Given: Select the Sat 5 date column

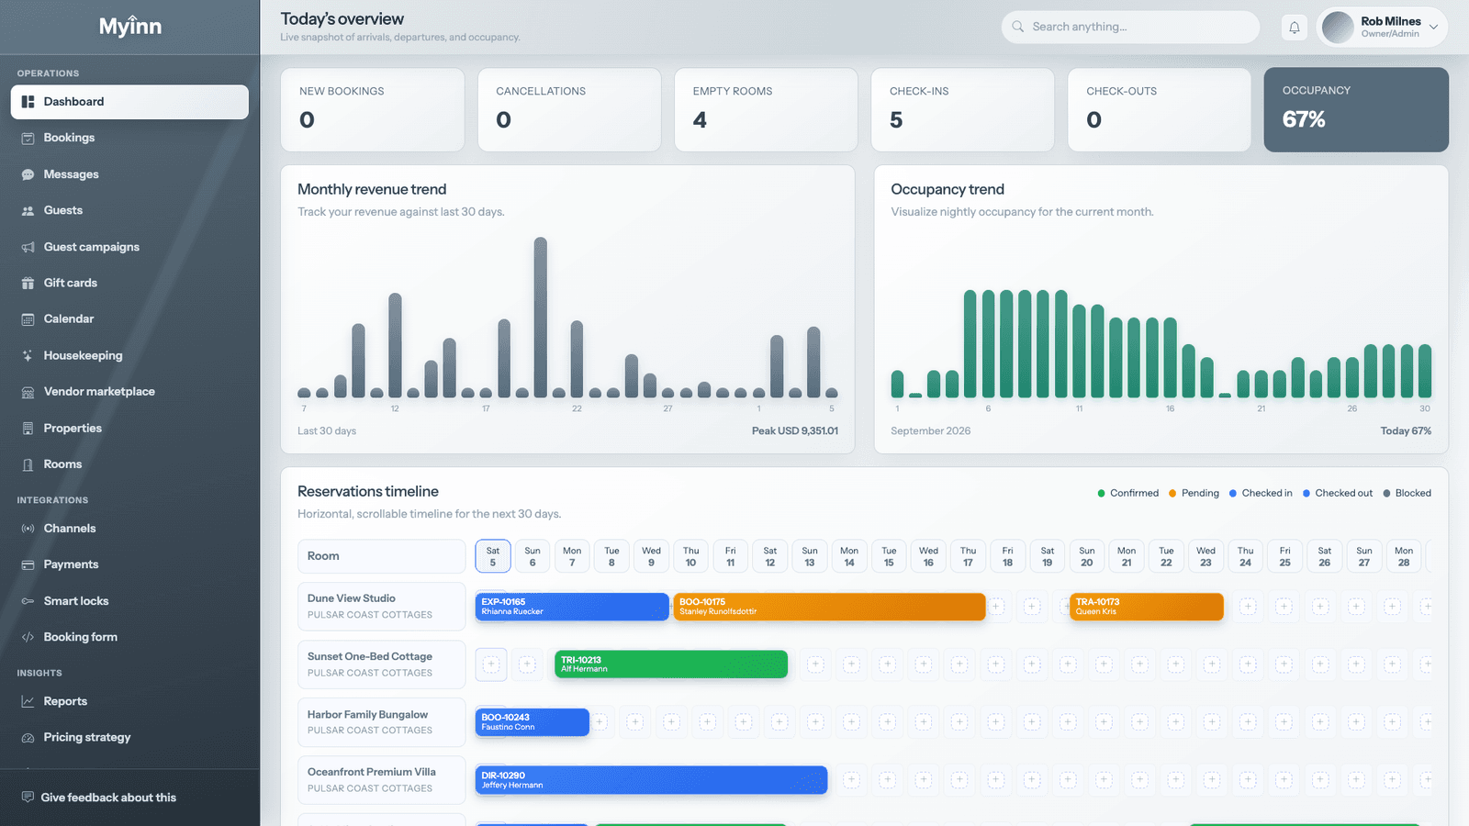Looking at the screenshot, I should (x=493, y=556).
